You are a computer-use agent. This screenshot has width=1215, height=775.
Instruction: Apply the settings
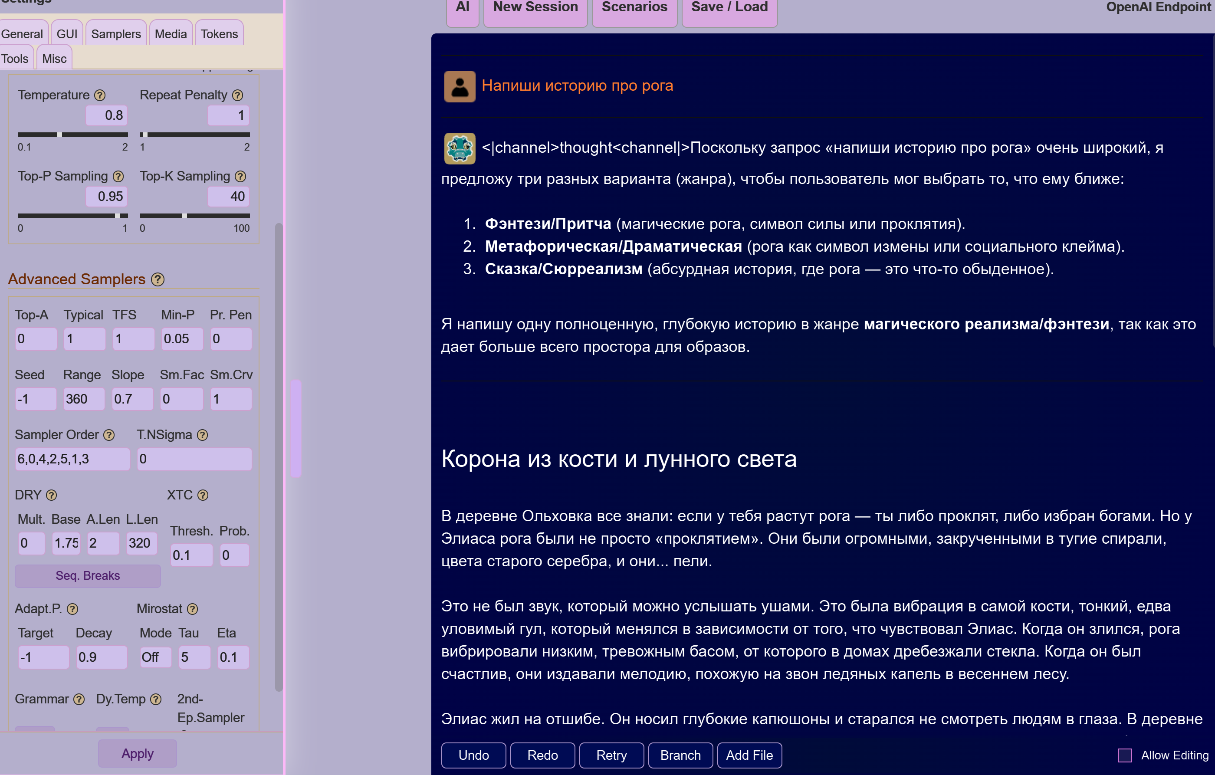click(x=137, y=753)
